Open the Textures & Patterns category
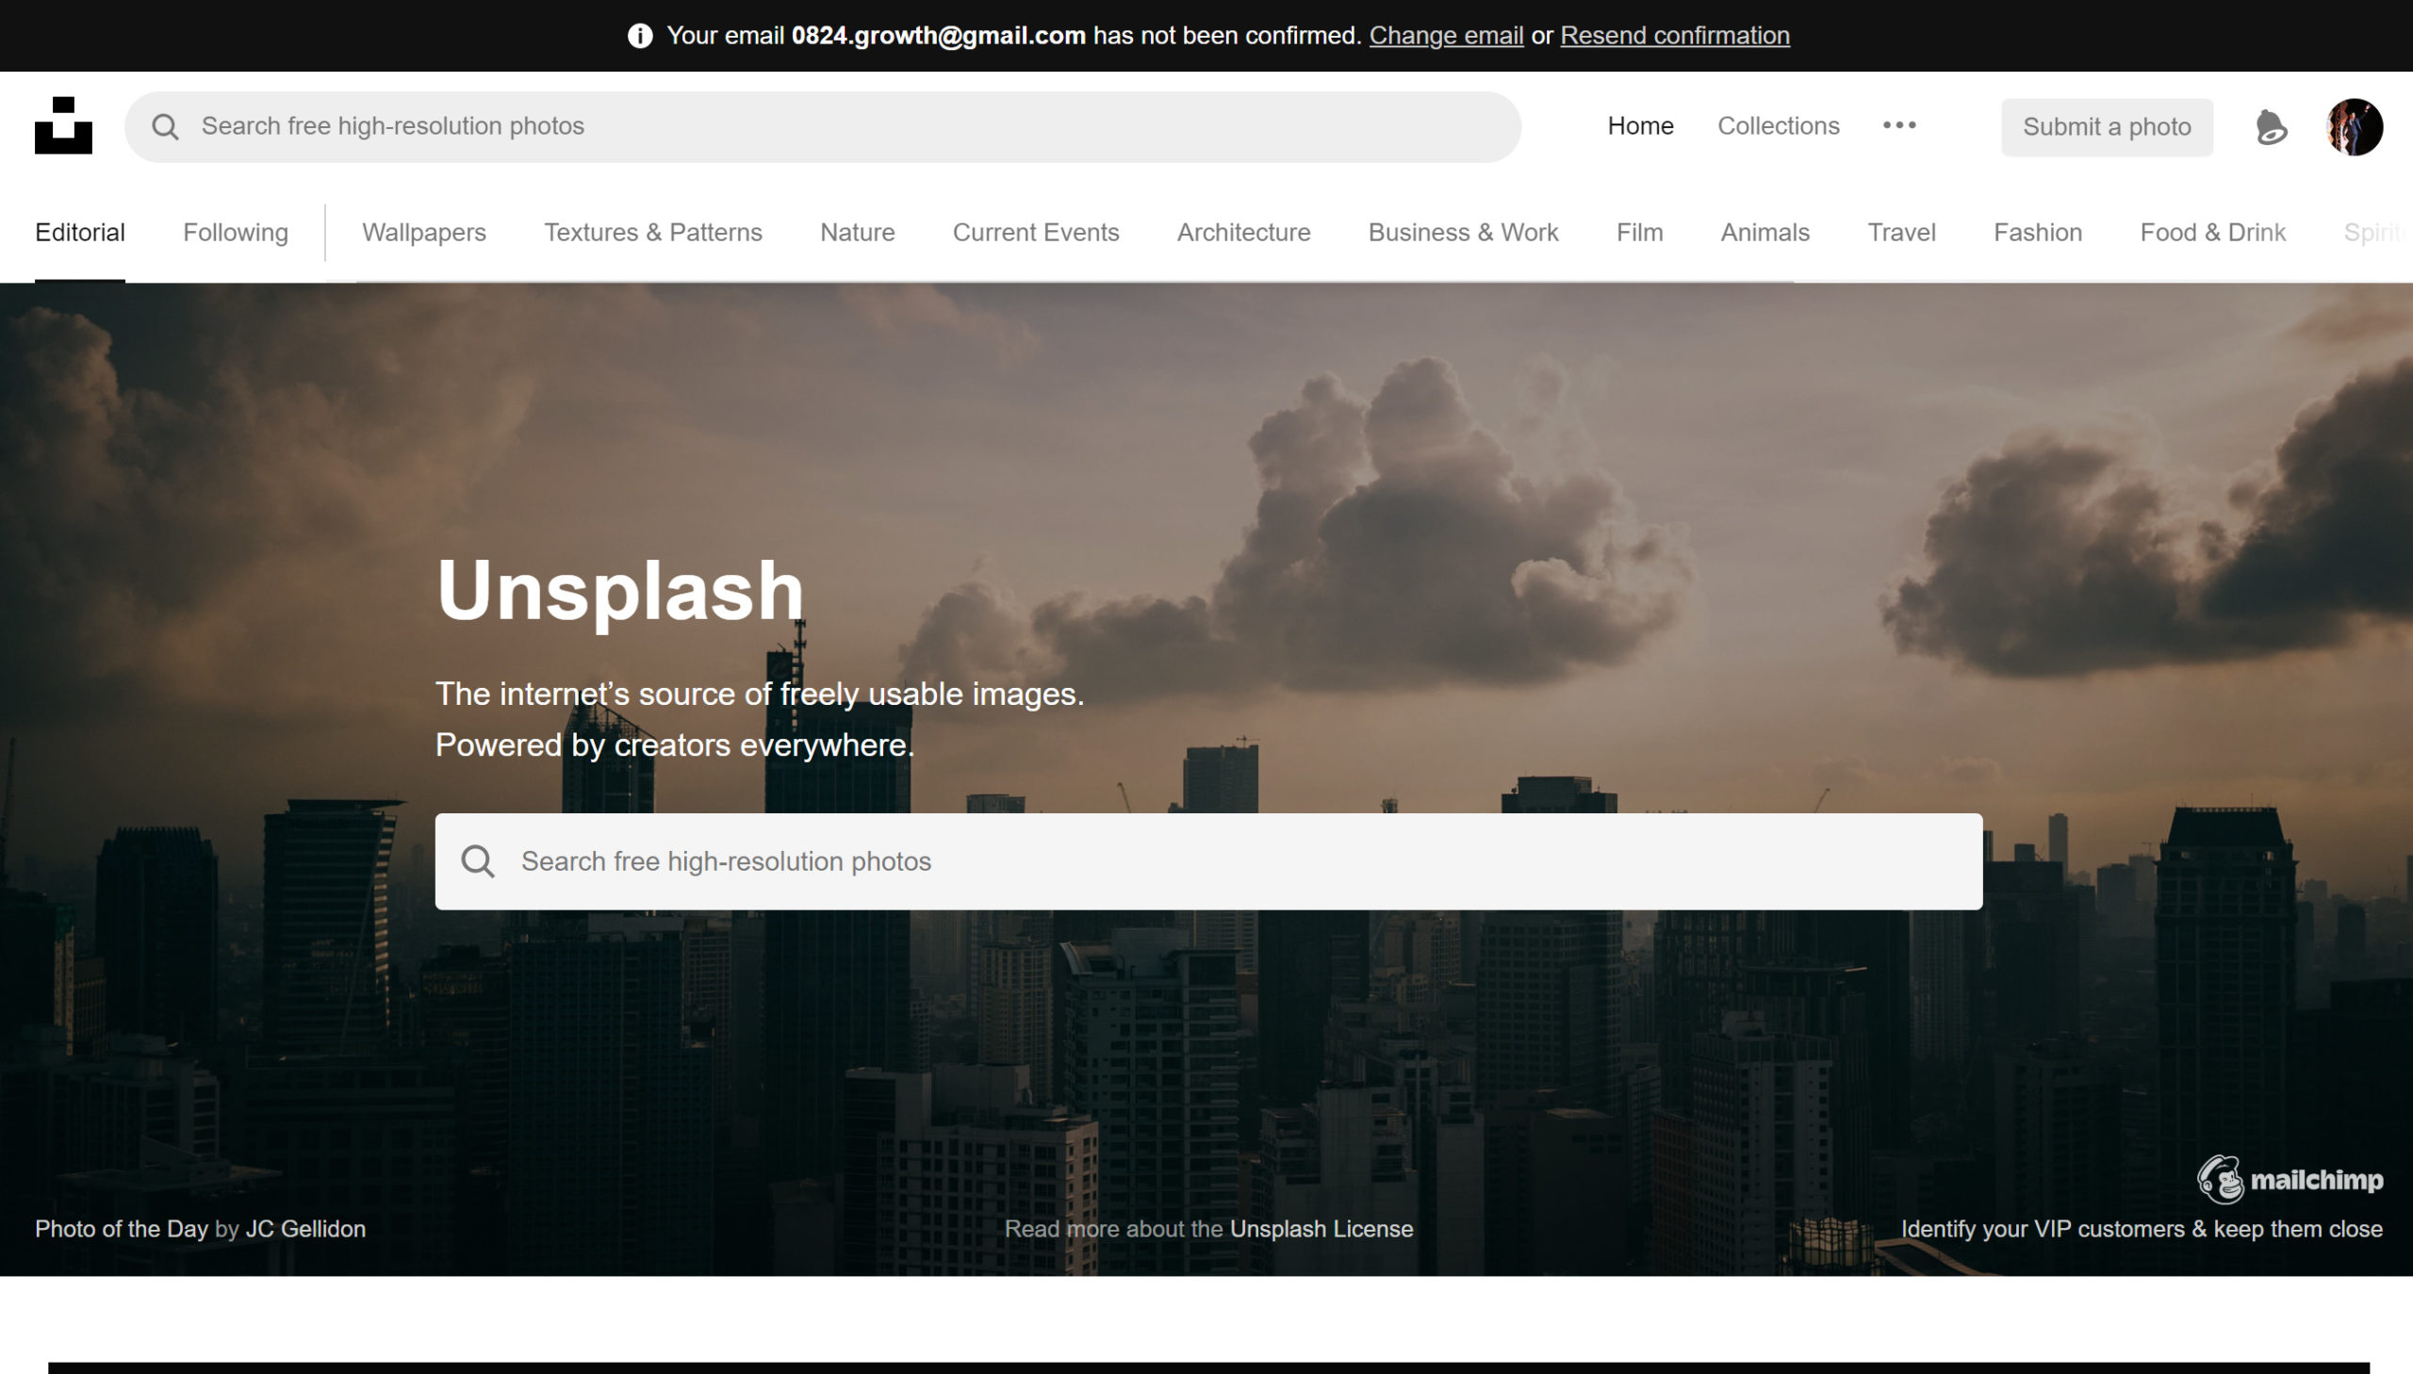The width and height of the screenshot is (2413, 1374). (x=652, y=232)
